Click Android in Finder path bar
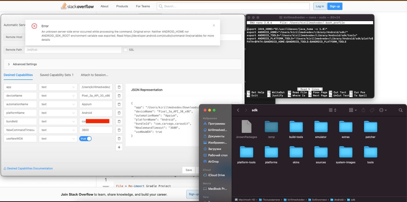 (337, 200)
